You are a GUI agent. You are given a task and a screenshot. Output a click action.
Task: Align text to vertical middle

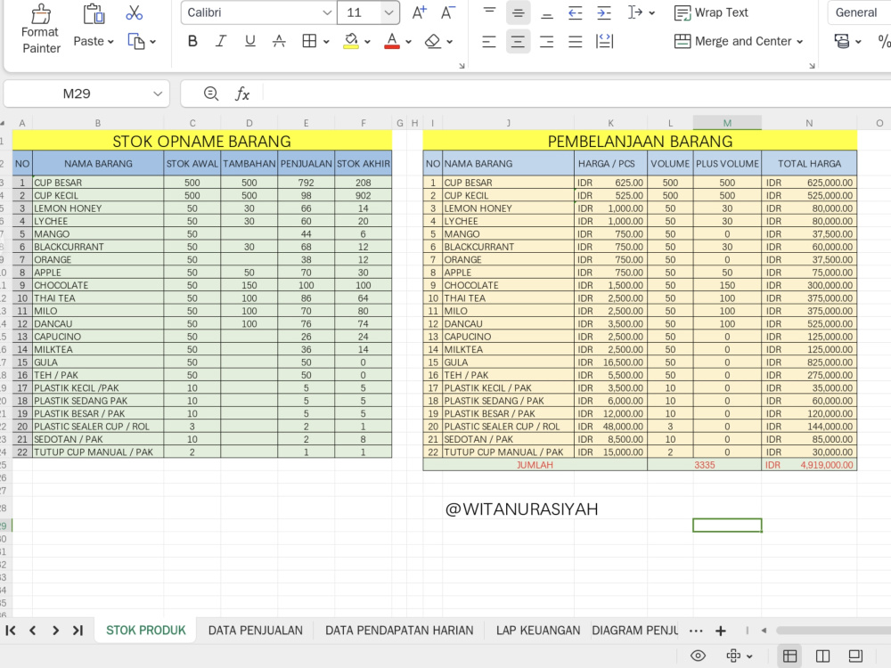(518, 12)
